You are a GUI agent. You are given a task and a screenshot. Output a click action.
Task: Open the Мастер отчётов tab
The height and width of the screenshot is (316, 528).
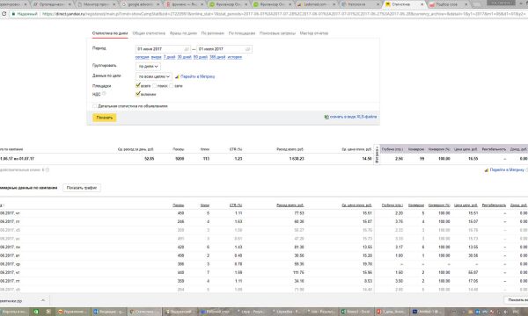coord(314,33)
